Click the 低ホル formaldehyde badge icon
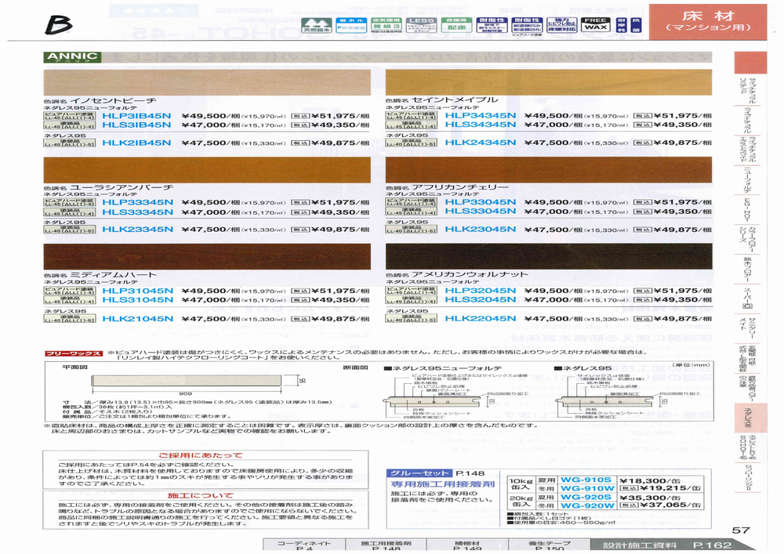This screenshot has height=554, width=784. [351, 26]
